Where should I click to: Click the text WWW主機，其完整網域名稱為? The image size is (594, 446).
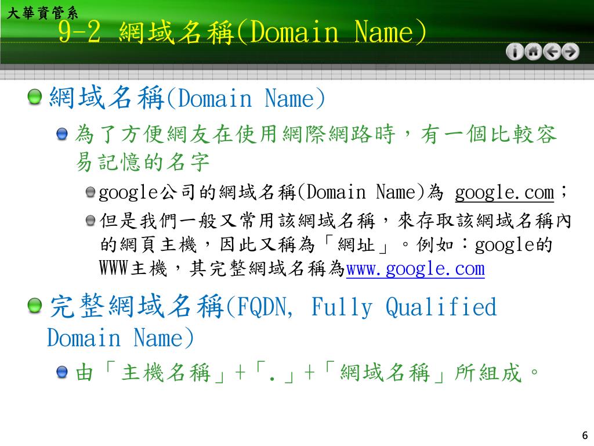[222, 269]
